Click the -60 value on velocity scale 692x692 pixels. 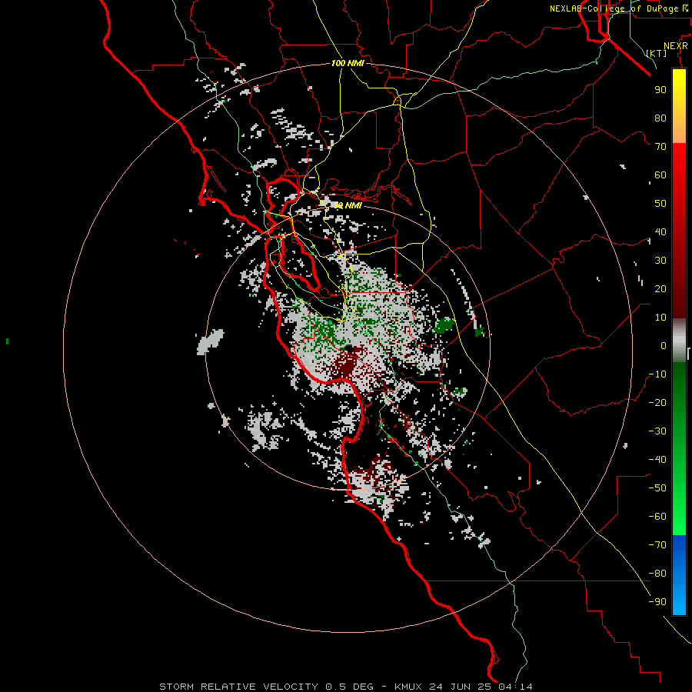tap(657, 517)
